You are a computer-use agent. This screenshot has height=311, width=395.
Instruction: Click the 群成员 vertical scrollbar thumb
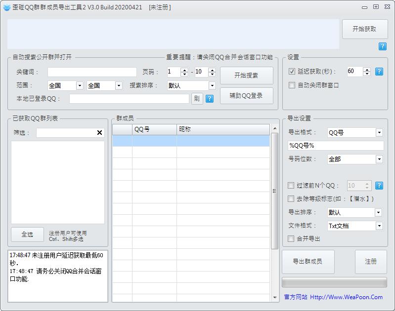click(x=275, y=191)
